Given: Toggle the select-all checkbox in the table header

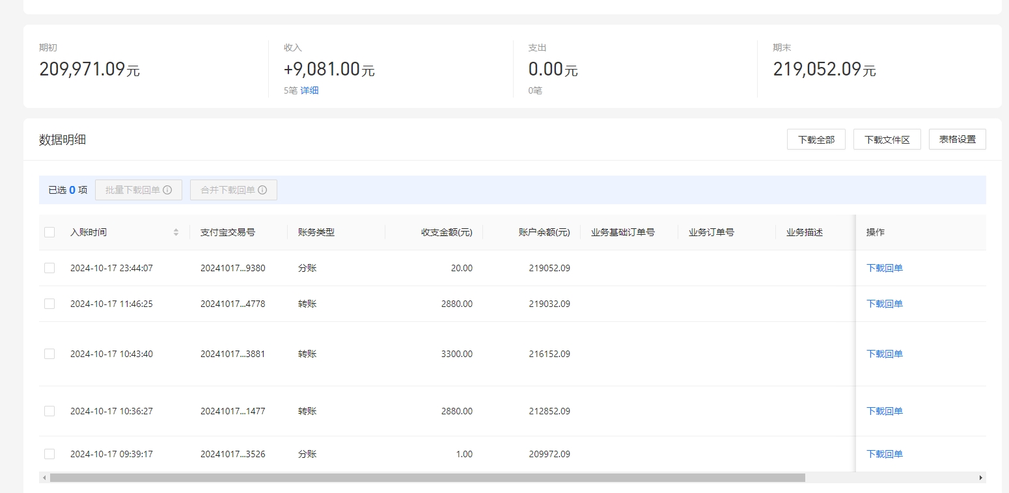Looking at the screenshot, I should [x=49, y=231].
